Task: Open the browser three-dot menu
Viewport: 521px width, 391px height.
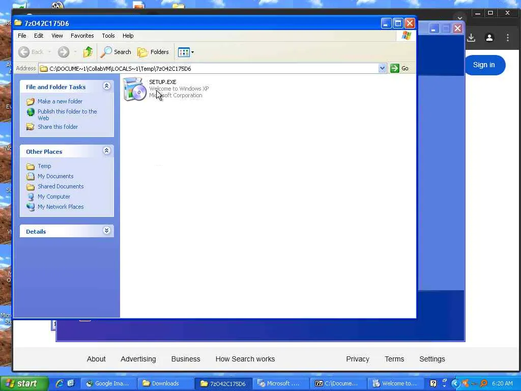Action: pos(508,38)
